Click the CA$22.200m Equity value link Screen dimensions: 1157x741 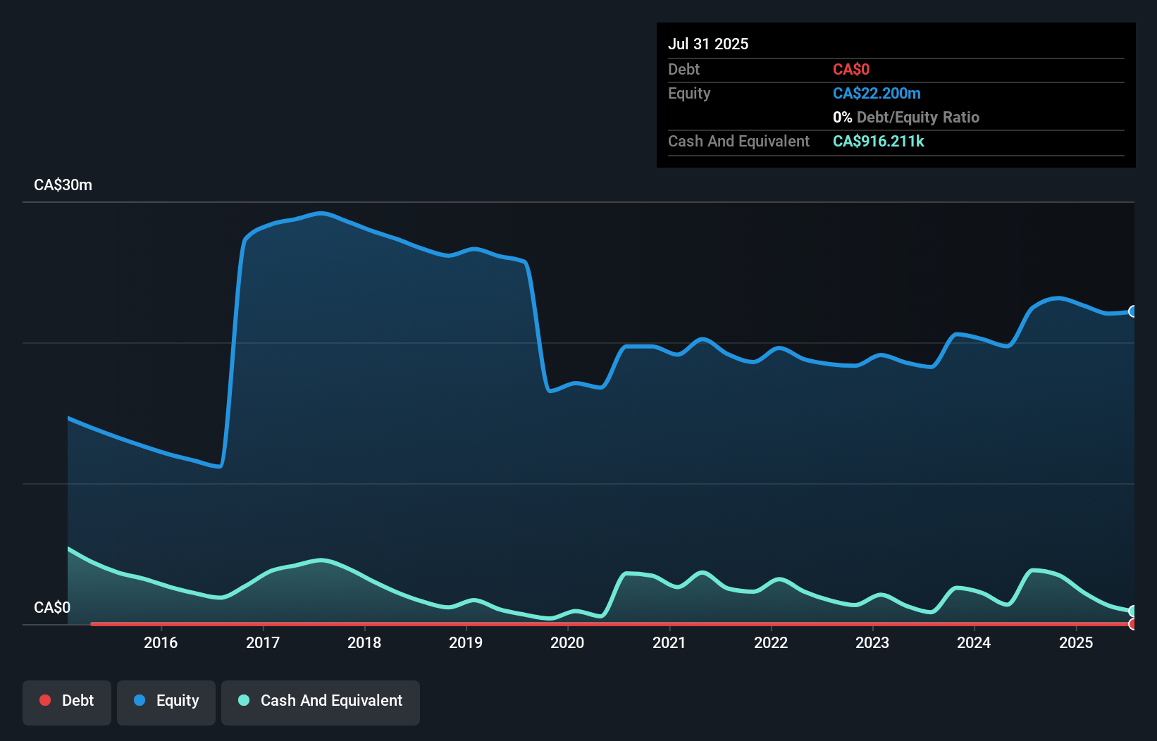877,93
